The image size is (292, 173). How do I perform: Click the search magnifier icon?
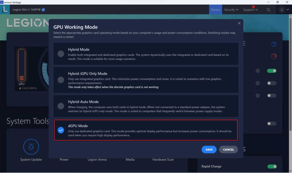click(268, 10)
